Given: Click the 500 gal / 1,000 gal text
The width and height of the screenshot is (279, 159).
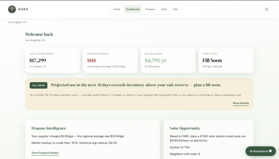Looking at the screenshot, I should point(213,66).
